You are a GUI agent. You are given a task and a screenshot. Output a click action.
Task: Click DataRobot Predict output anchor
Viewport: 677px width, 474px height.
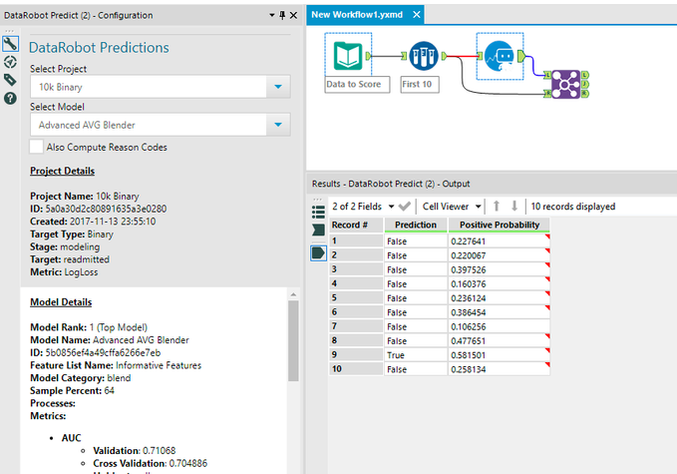pos(521,56)
